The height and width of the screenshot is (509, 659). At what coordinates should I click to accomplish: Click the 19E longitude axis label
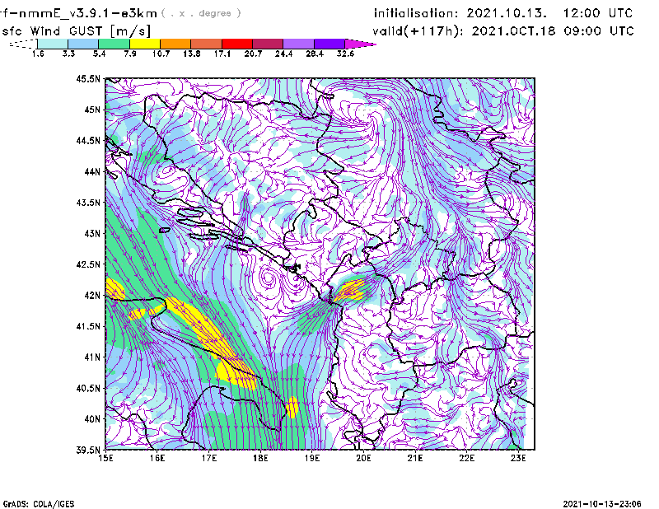pos(312,458)
